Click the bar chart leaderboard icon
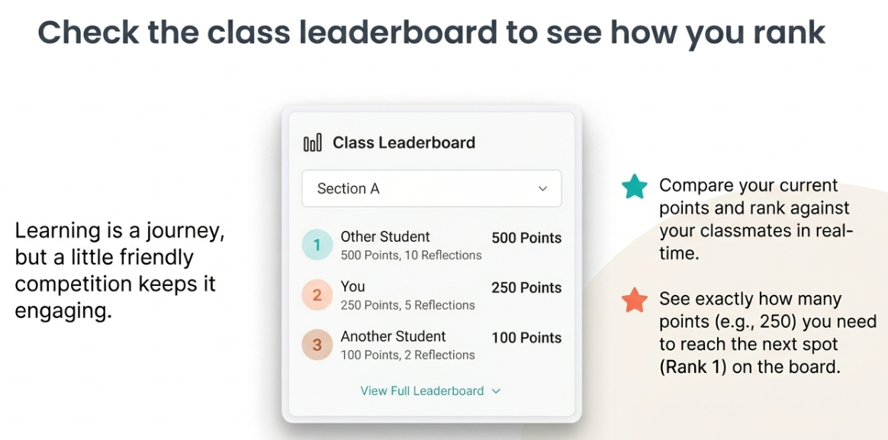This screenshot has width=888, height=440. [x=312, y=143]
